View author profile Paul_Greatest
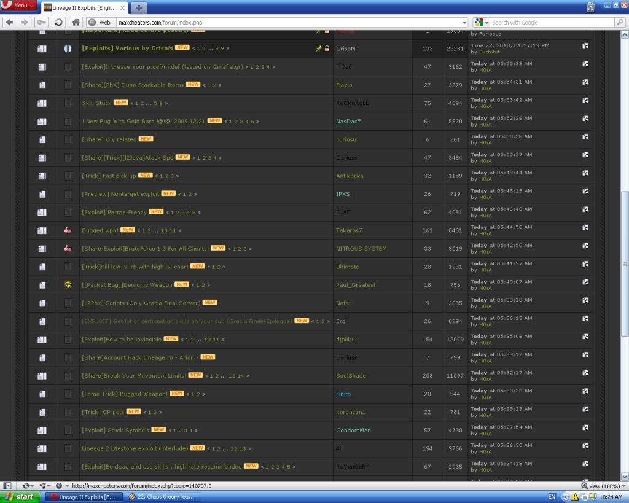The image size is (629, 503). coord(356,285)
